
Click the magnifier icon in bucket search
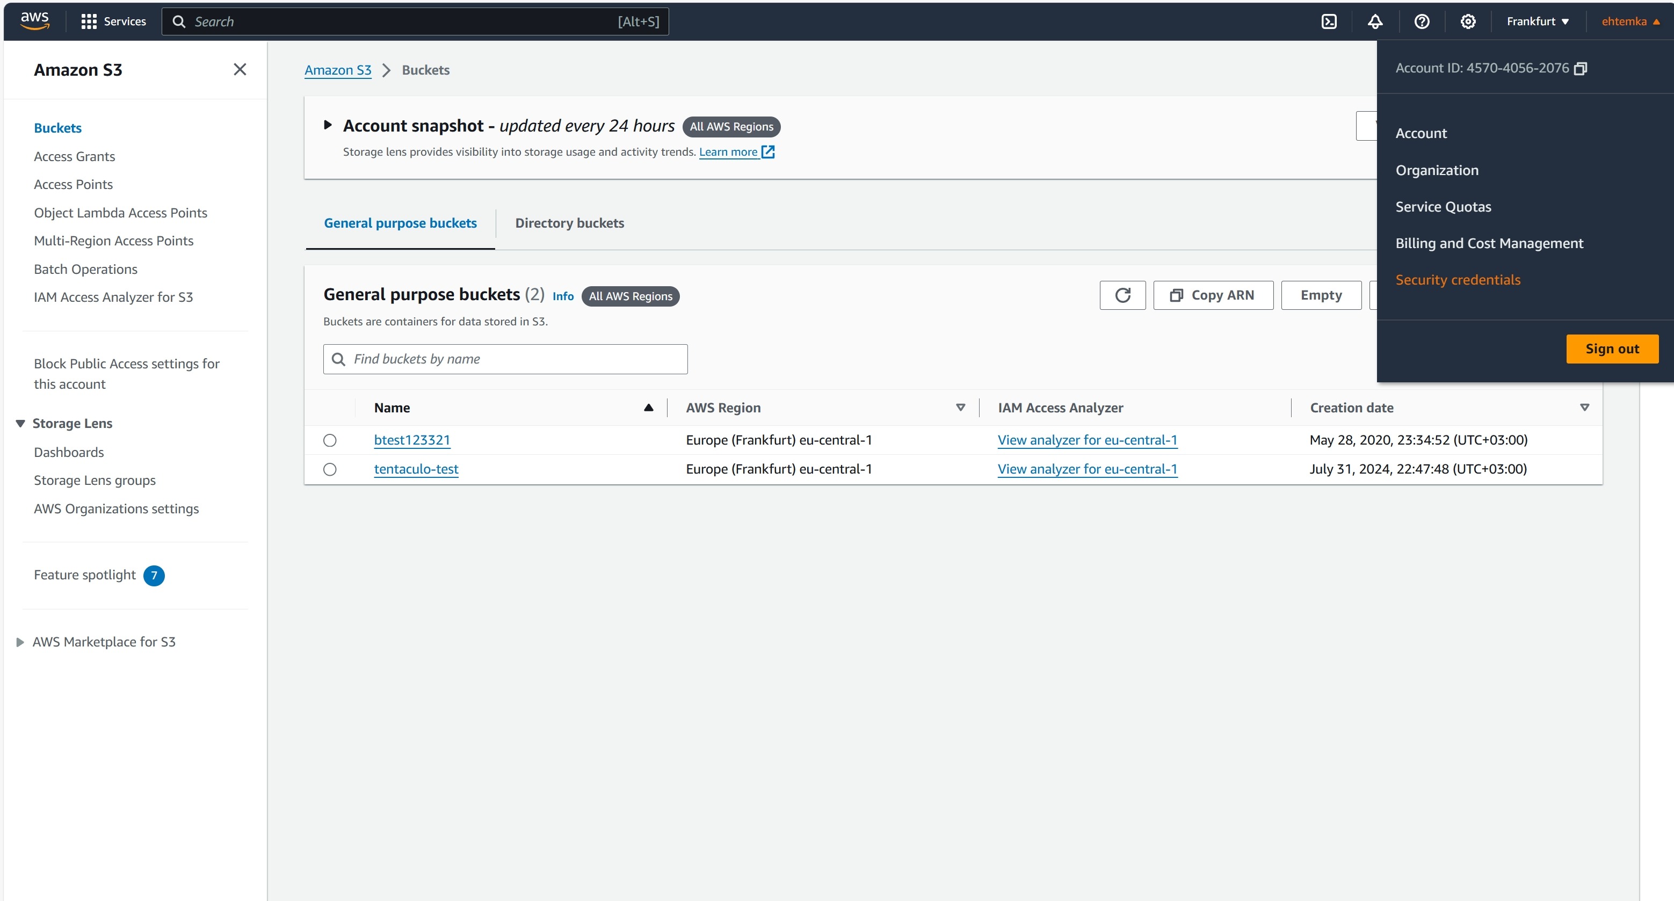pyautogui.click(x=338, y=359)
